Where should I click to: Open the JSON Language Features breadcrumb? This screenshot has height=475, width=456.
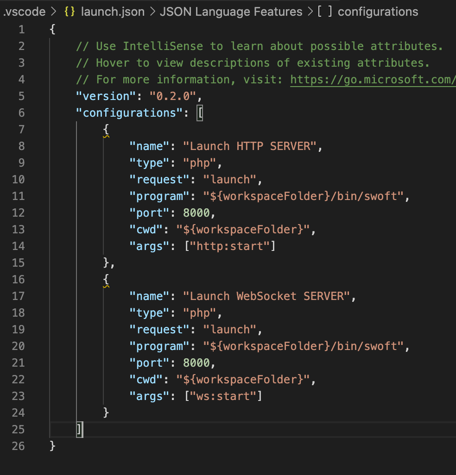(231, 12)
